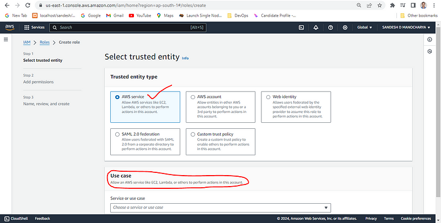Click the zoom magnifier icon in address bar
Image resolution: width=441 pixels, height=223 pixels.
pos(359,6)
